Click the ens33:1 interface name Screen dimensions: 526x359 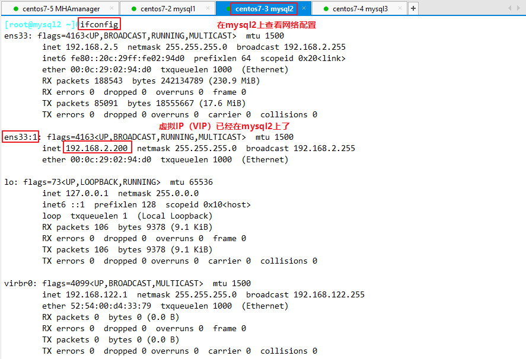(x=21, y=137)
